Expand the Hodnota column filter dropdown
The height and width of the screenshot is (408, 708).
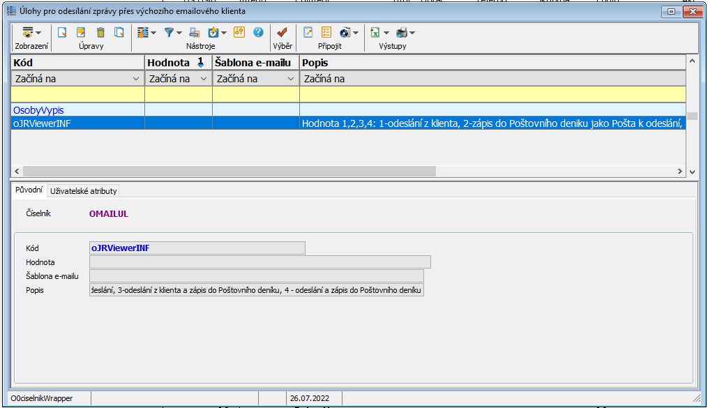click(204, 80)
